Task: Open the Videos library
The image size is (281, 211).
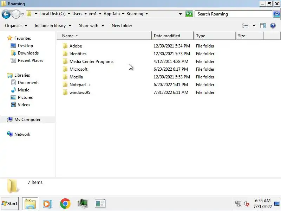Action: 24,104
